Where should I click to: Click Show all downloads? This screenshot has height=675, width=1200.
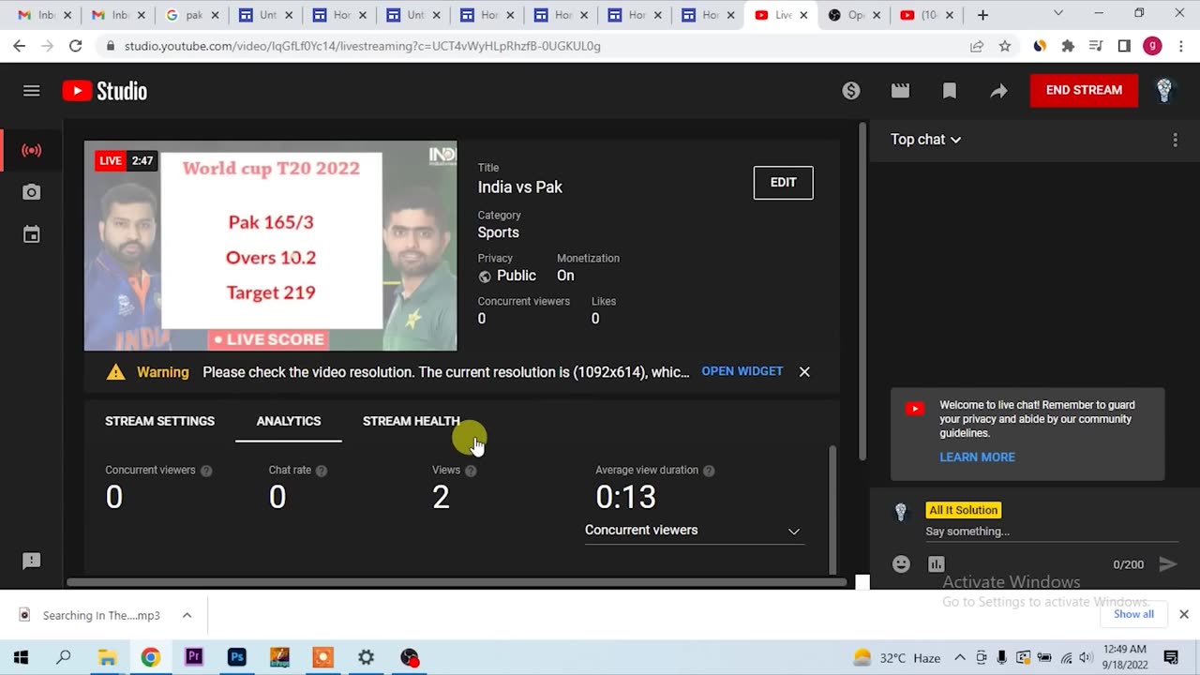pos(1133,614)
